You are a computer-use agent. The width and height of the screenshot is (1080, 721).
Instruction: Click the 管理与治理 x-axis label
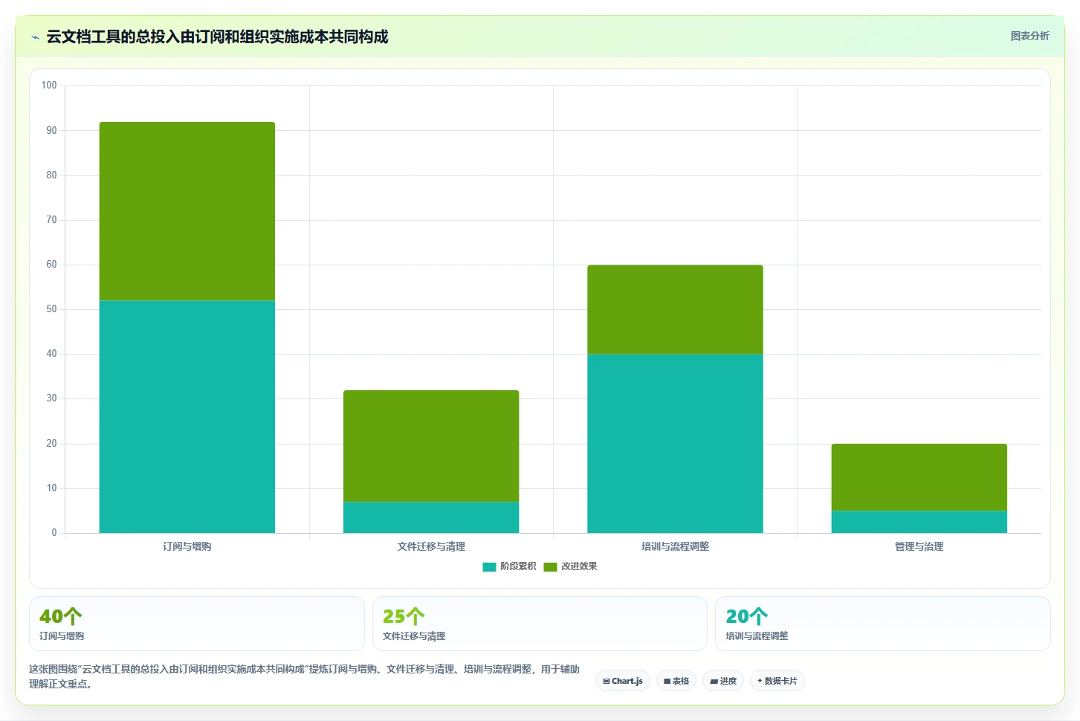pos(919,546)
